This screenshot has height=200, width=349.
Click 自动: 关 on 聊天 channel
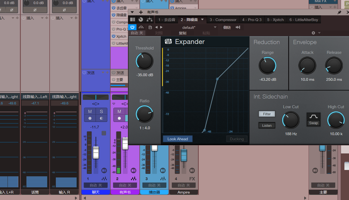tap(95, 185)
